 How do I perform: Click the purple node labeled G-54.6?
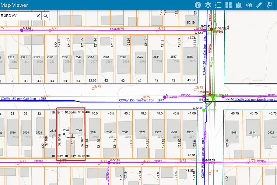click(22, 31)
